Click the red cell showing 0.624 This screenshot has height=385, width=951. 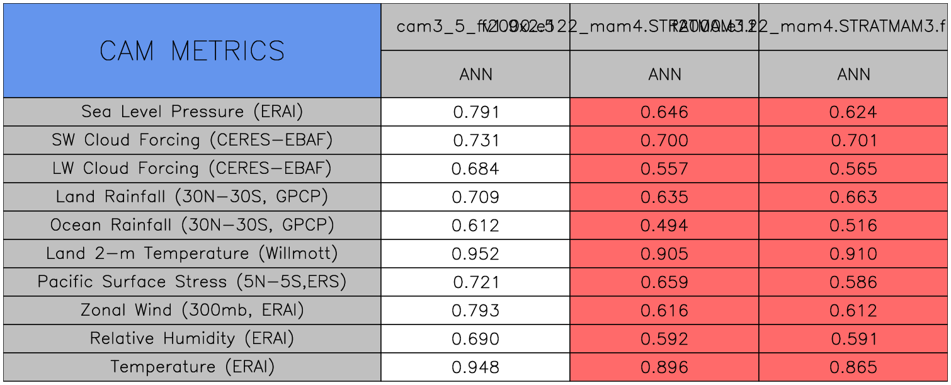[x=853, y=112]
